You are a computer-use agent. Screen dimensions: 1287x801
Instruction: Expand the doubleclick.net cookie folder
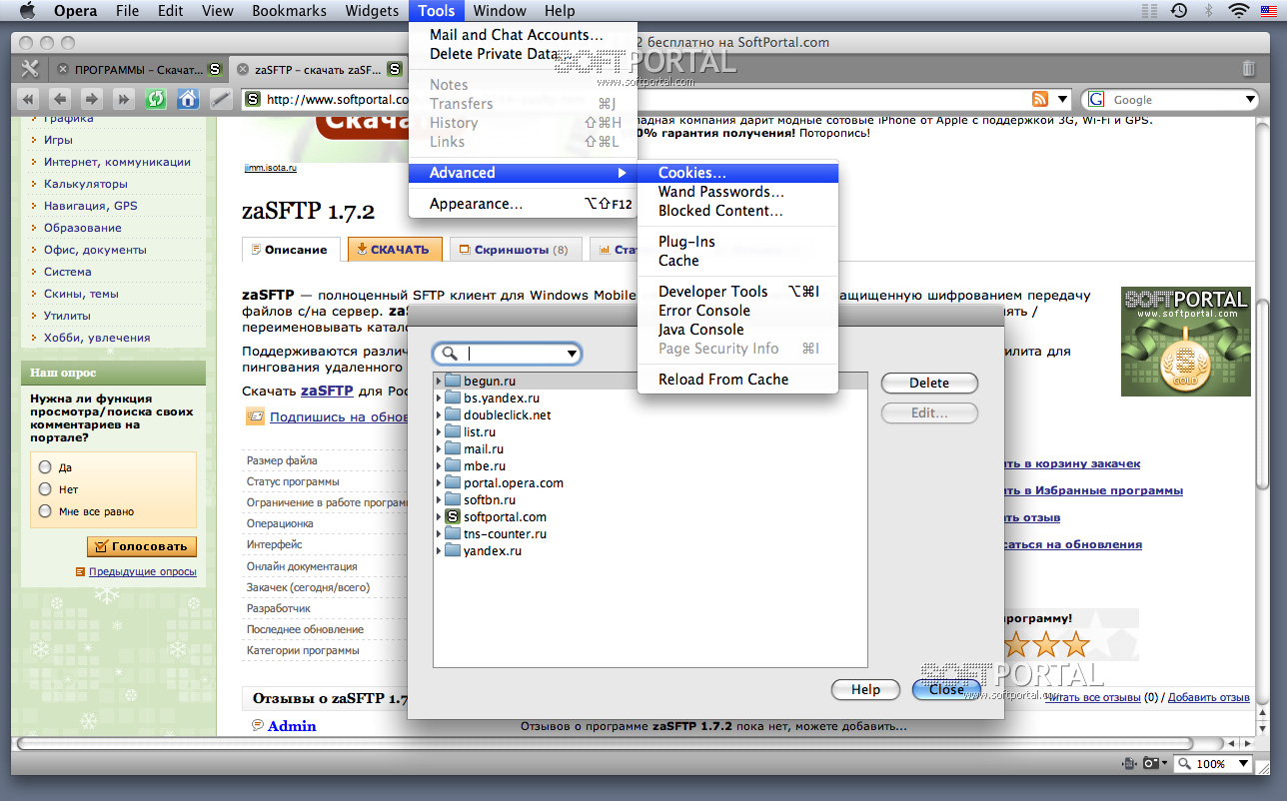coord(439,414)
